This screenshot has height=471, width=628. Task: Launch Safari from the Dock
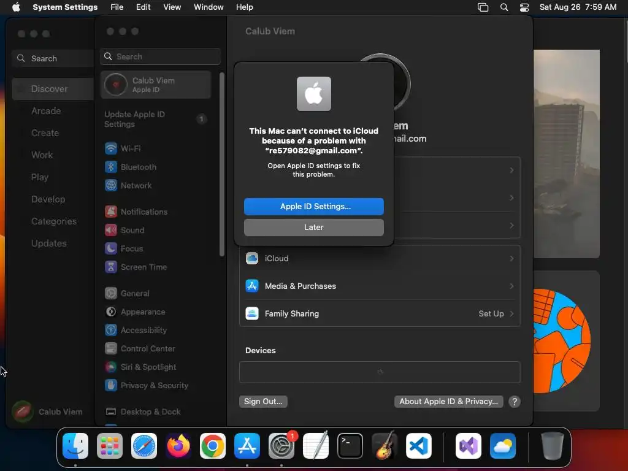point(144,446)
